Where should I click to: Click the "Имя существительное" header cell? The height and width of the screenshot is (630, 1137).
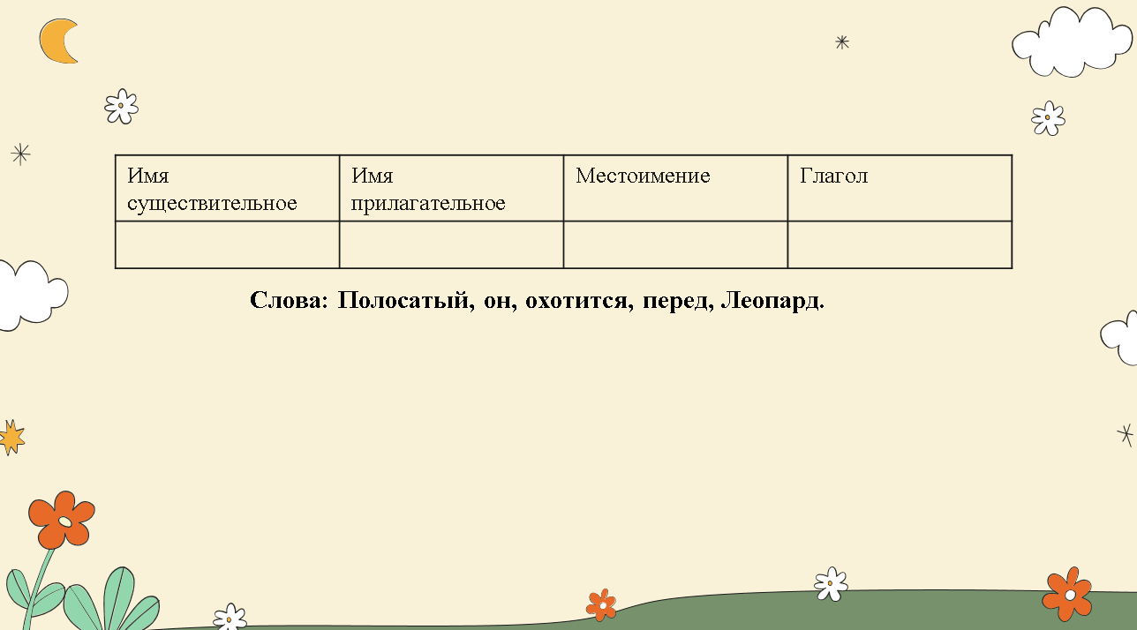[228, 188]
